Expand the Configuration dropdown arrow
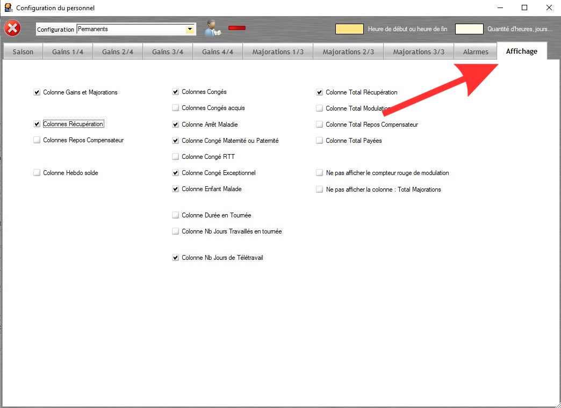This screenshot has height=408, width=561. click(x=190, y=29)
